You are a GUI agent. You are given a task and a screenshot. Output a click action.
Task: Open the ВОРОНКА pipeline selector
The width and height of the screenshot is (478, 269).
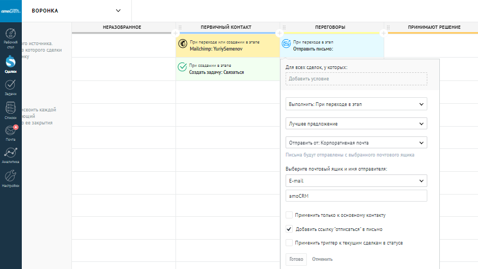click(x=76, y=10)
